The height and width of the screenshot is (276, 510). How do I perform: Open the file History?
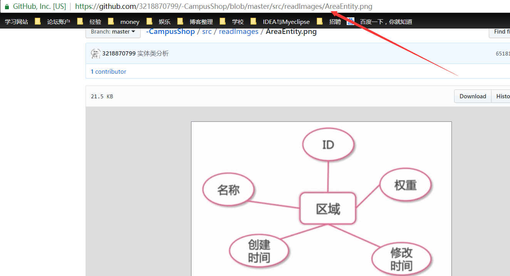[503, 96]
